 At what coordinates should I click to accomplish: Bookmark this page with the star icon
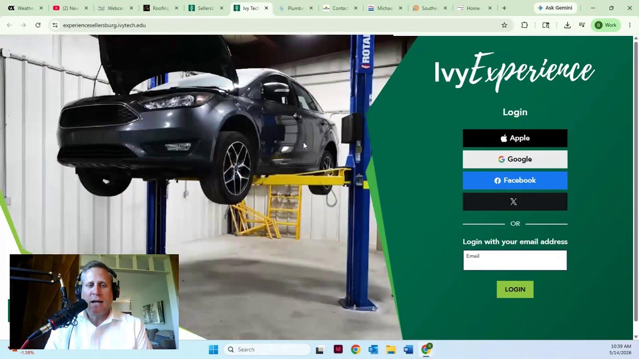(x=504, y=25)
